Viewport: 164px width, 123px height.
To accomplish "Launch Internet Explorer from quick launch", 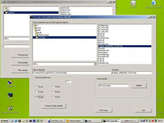I will 16,121.
